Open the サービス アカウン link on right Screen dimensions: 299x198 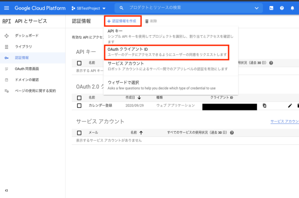285,121
